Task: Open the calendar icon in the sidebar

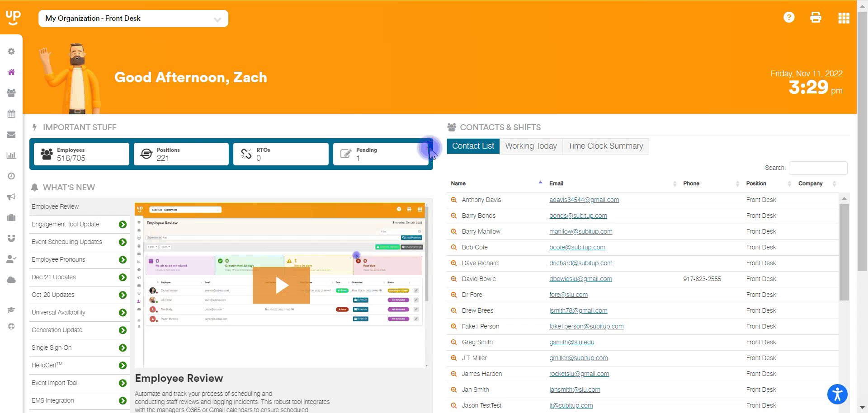Action: pos(11,113)
